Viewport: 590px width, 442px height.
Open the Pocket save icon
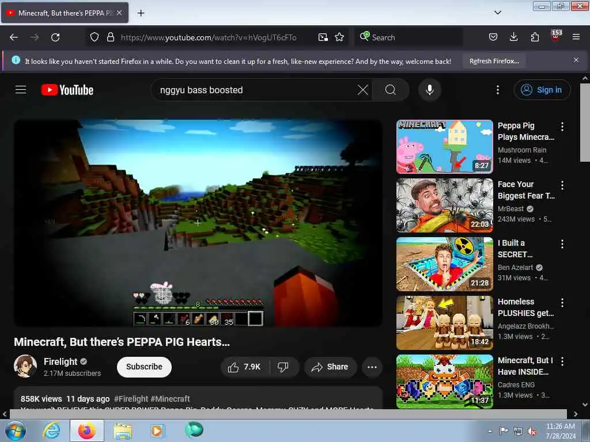[493, 37]
